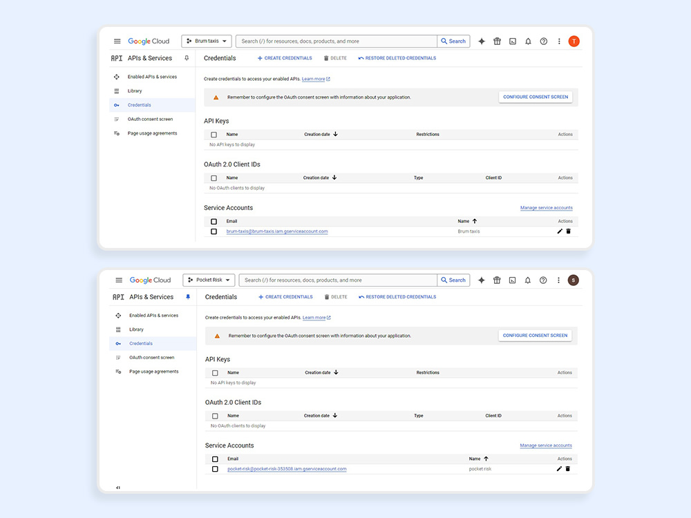Click the search field in Pocket Risk console
Viewport: 691px width, 518px height.
[x=338, y=280]
